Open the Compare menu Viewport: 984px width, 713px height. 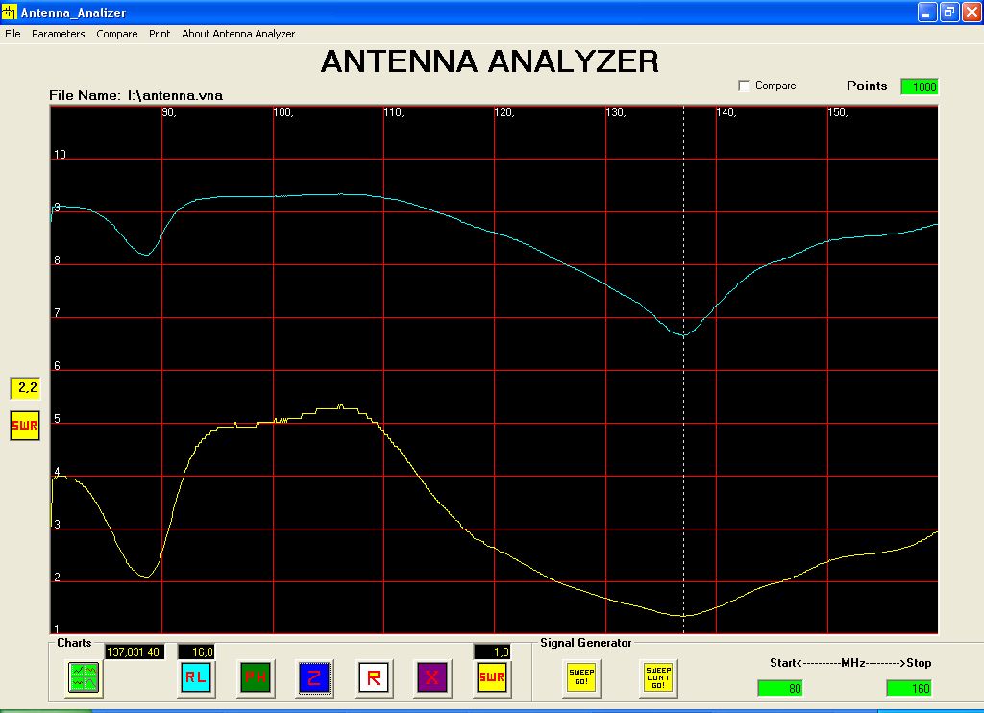[x=116, y=34]
